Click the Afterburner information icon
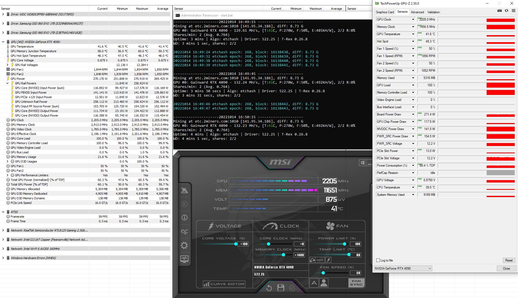The width and height of the screenshot is (518, 298). click(x=184, y=218)
